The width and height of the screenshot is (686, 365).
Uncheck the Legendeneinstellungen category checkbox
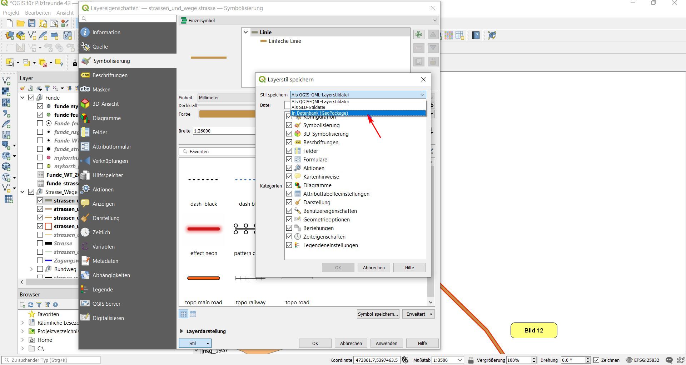pyautogui.click(x=289, y=245)
